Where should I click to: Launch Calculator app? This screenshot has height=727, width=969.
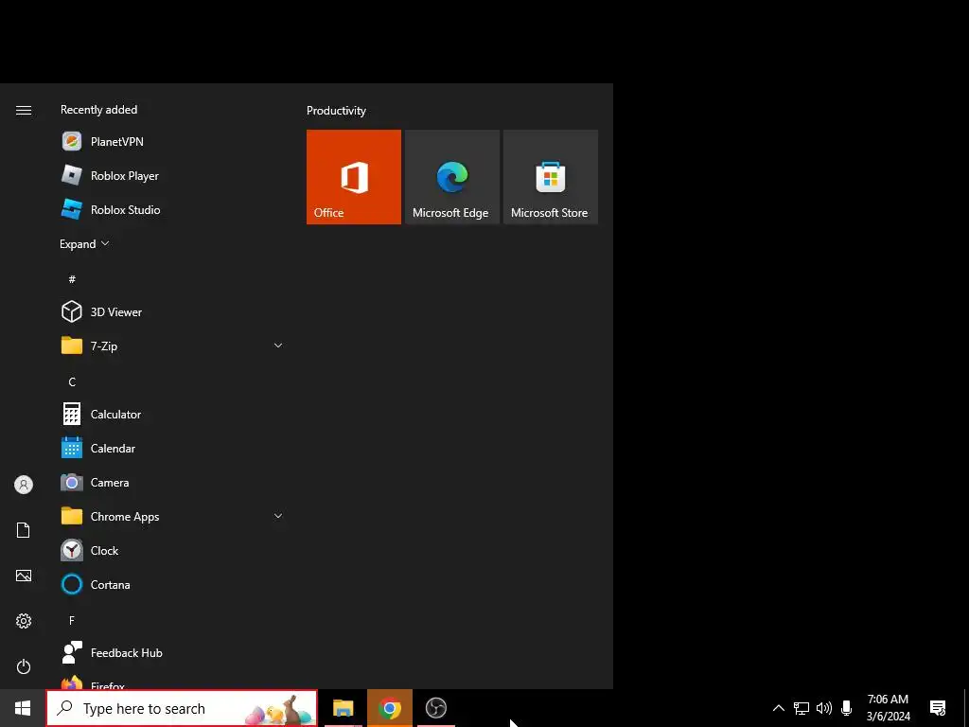tap(171, 415)
